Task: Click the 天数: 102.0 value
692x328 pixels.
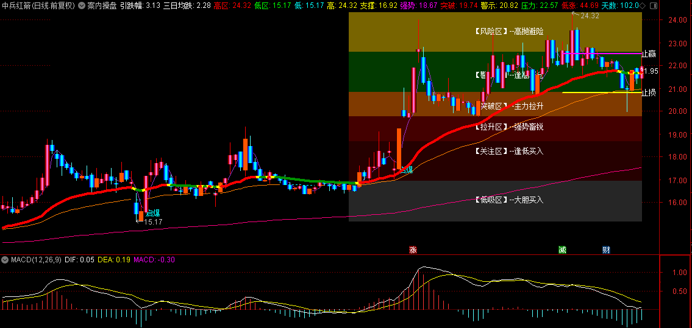Action: pos(620,5)
